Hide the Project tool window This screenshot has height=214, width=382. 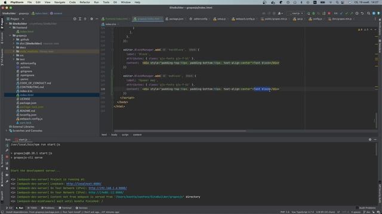[x=97, y=19]
